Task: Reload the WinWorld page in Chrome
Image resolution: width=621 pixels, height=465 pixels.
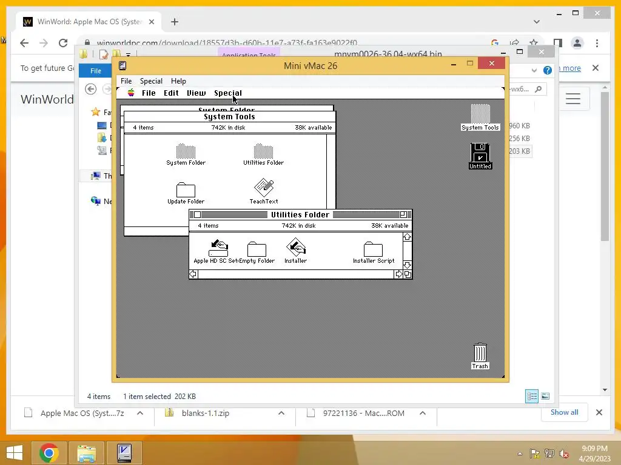Action: coord(63,43)
